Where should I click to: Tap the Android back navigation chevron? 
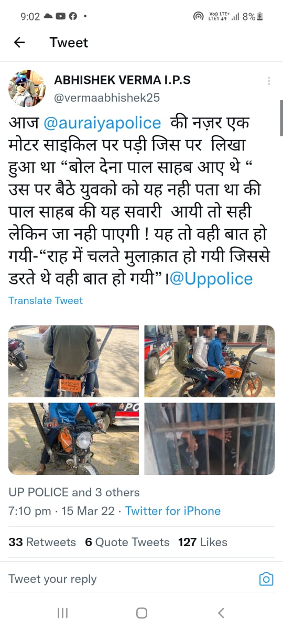(221, 613)
